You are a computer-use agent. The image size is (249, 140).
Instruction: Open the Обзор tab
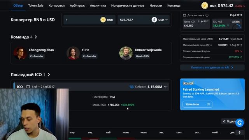pos(18,5)
